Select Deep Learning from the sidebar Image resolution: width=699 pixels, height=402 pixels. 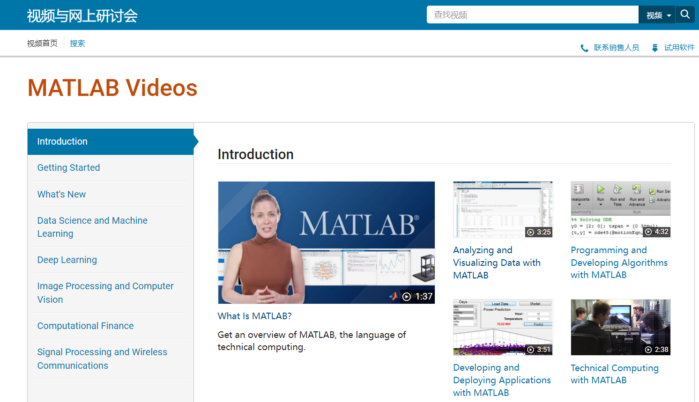[x=67, y=260]
